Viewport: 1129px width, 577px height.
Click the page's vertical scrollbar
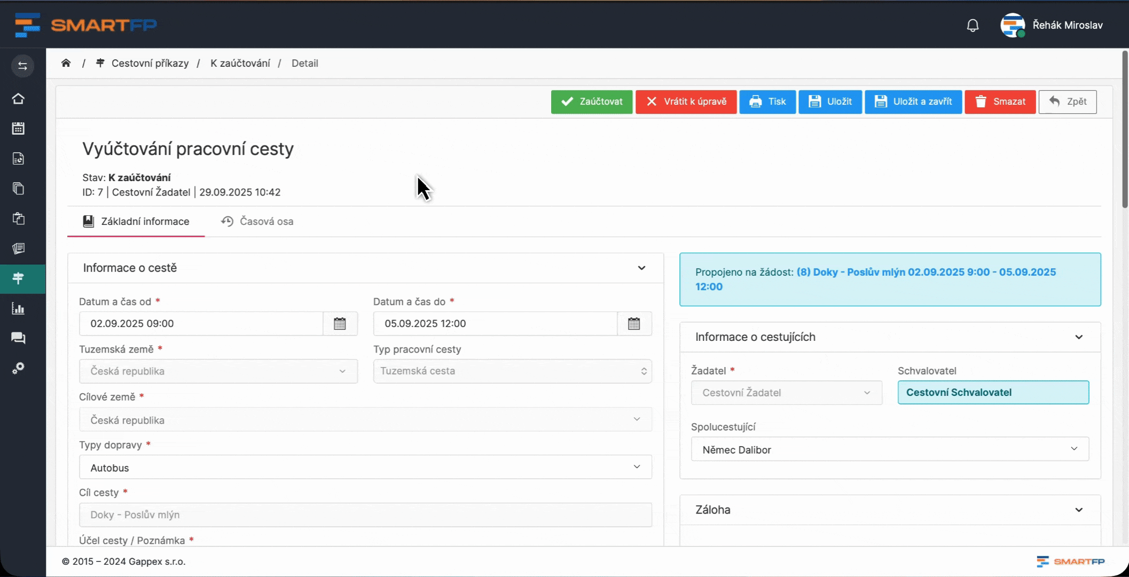[x=1125, y=128]
